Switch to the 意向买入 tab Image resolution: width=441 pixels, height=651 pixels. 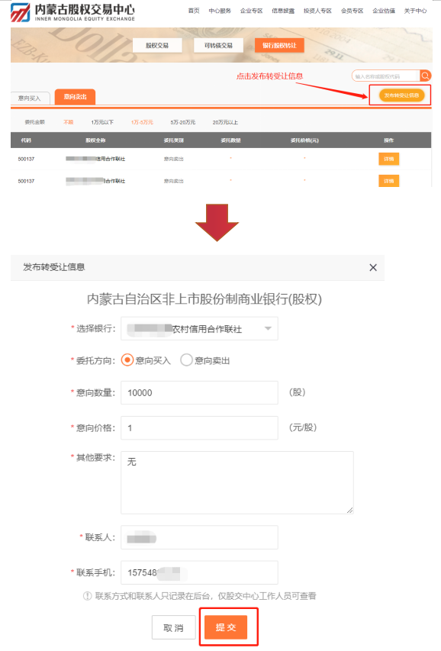(x=30, y=98)
